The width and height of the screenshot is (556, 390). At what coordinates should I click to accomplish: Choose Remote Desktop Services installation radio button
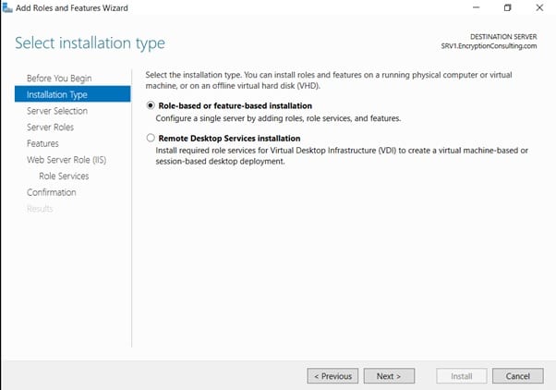pyautogui.click(x=151, y=138)
